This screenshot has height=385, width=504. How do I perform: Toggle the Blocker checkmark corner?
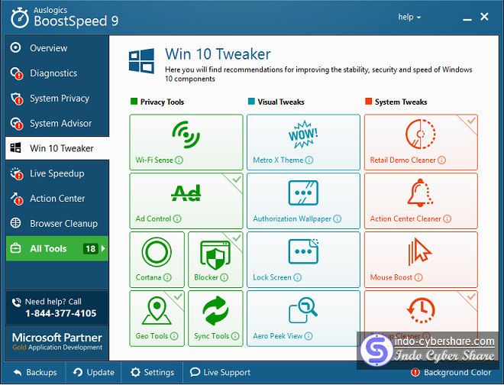(236, 238)
